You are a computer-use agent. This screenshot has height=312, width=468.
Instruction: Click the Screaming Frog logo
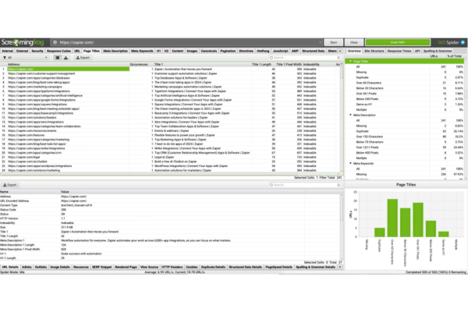23,42
